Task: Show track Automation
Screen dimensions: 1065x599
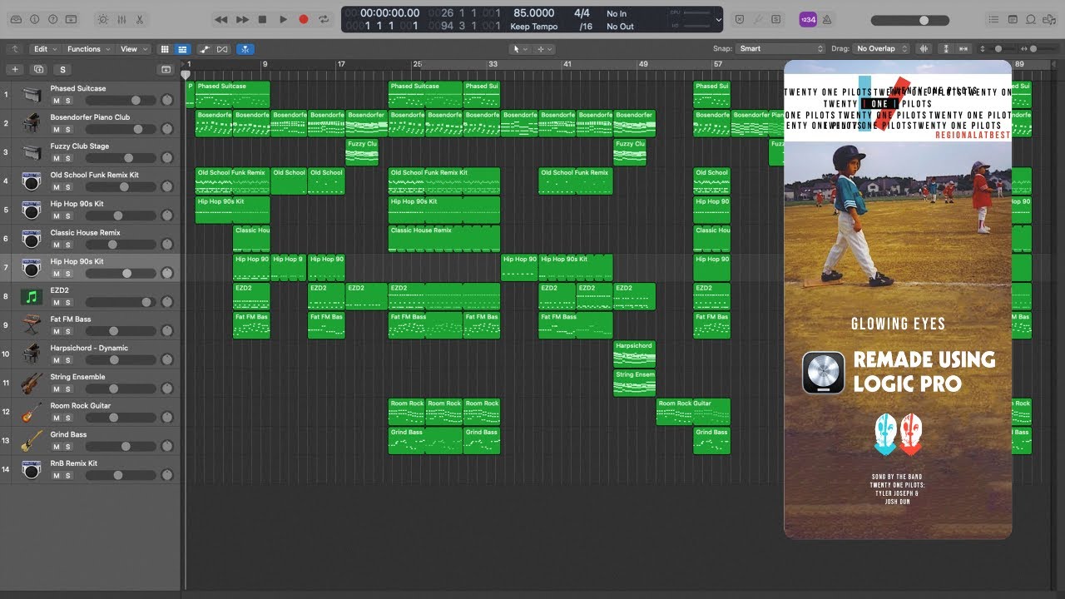Action: pyautogui.click(x=205, y=49)
